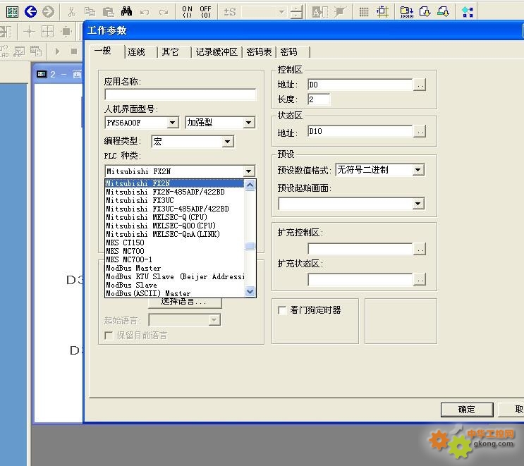Screen dimensions: 524x466
Task: Open the 预设数值格式 dropdown
Action: [x=418, y=170]
